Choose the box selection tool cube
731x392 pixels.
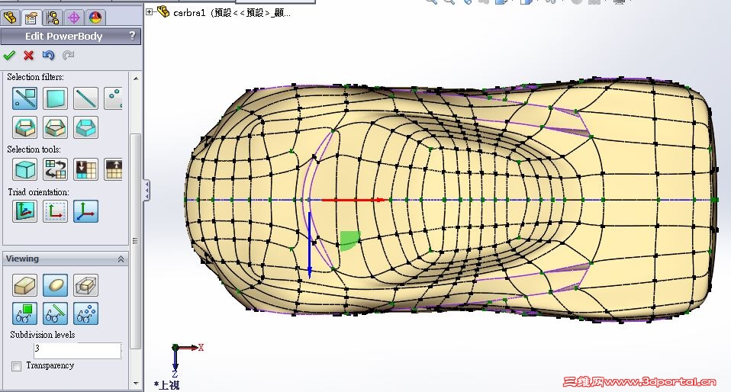click(x=24, y=169)
